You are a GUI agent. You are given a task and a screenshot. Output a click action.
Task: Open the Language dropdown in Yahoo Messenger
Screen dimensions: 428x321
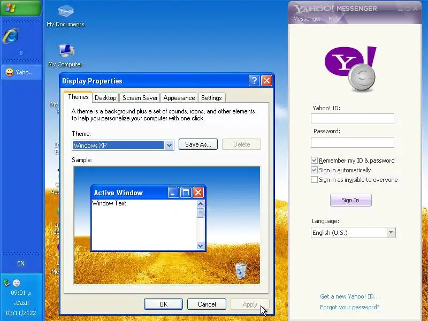click(391, 233)
